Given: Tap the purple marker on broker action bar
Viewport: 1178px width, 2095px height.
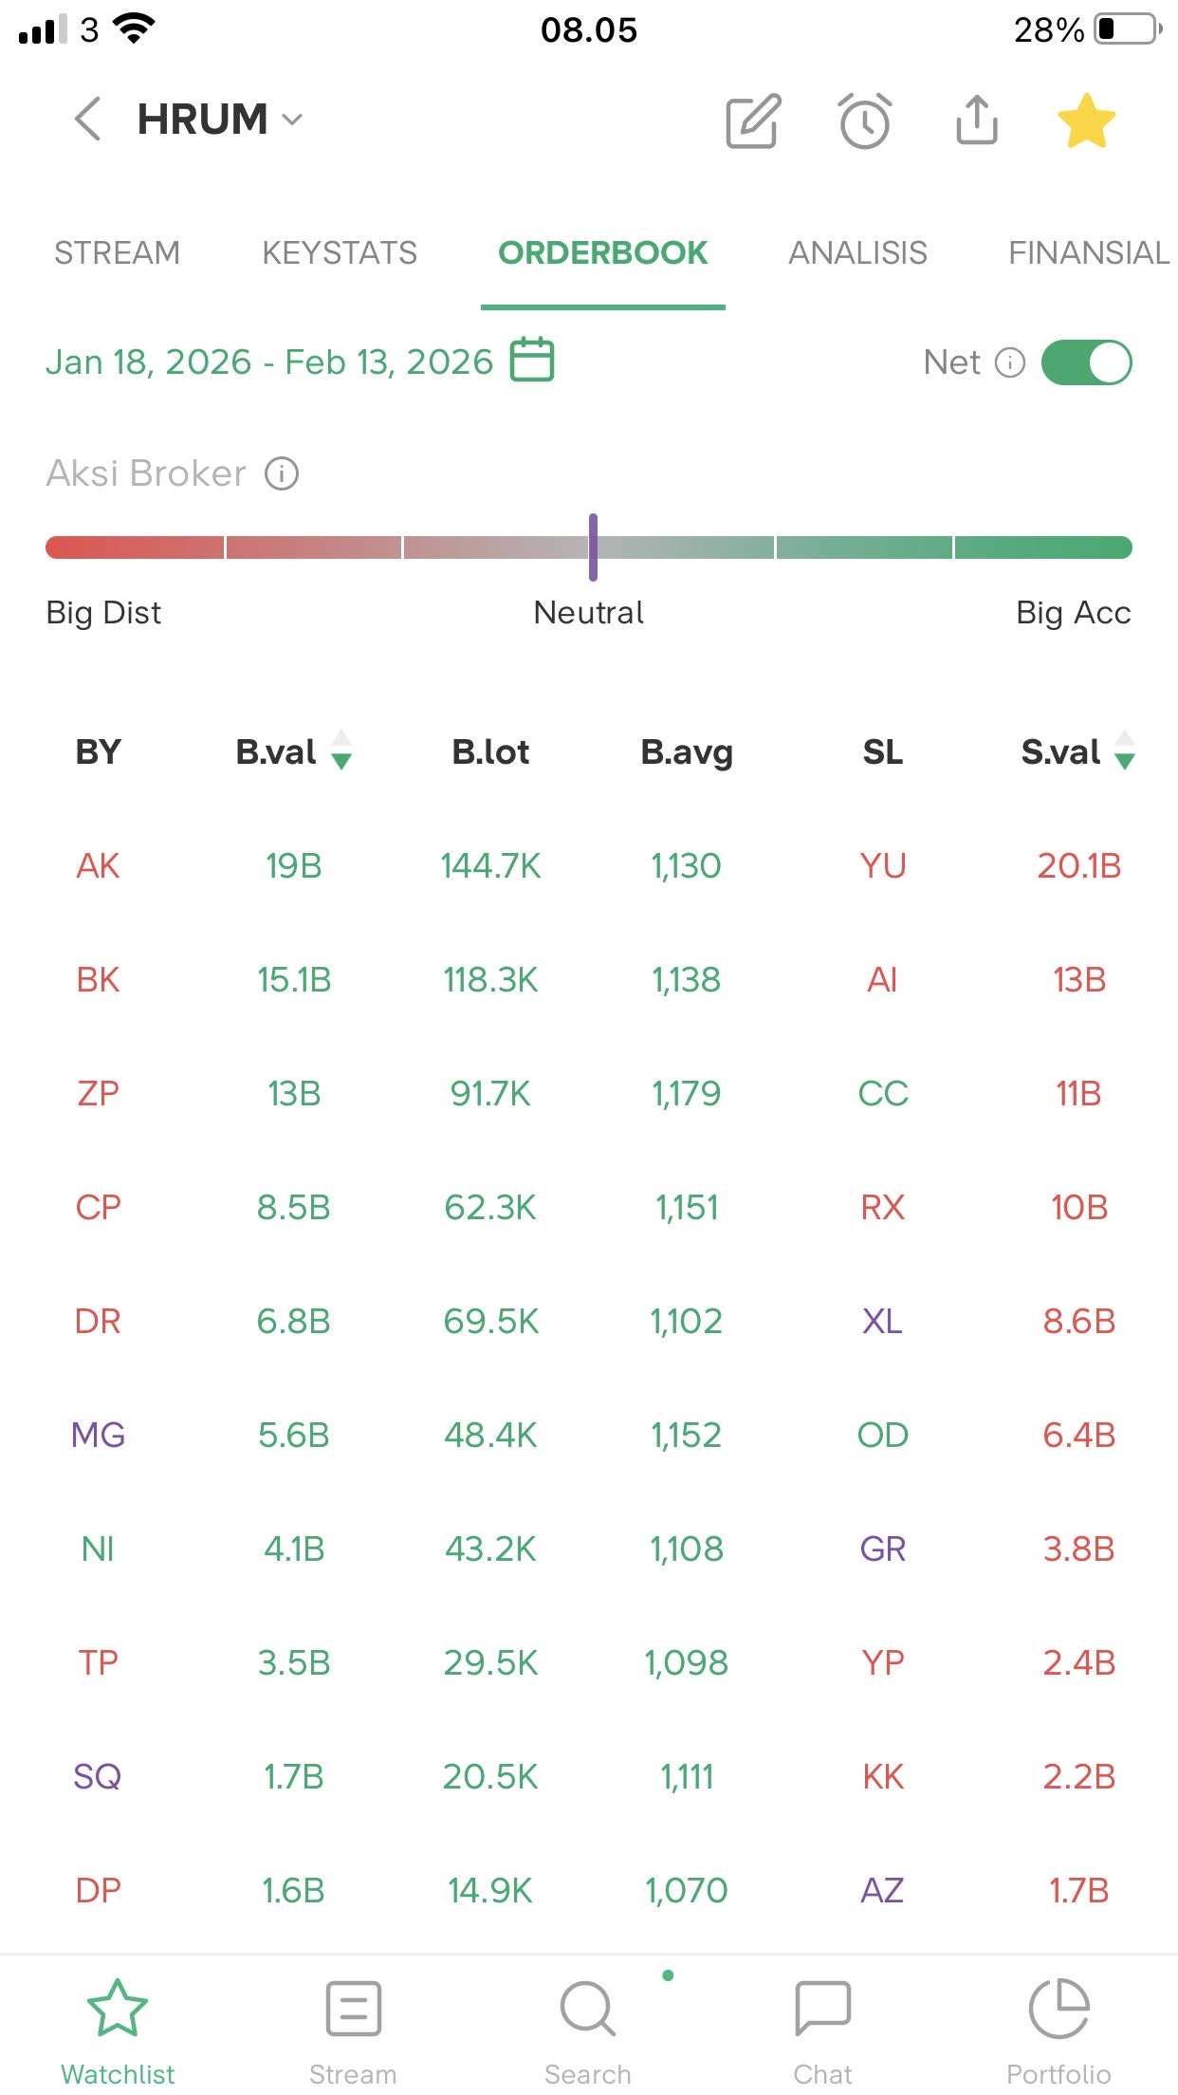Looking at the screenshot, I should pos(593,547).
